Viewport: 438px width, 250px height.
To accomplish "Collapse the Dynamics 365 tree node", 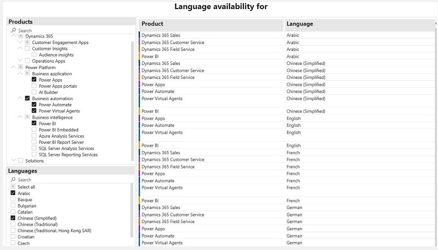I will pyautogui.click(x=13, y=36).
